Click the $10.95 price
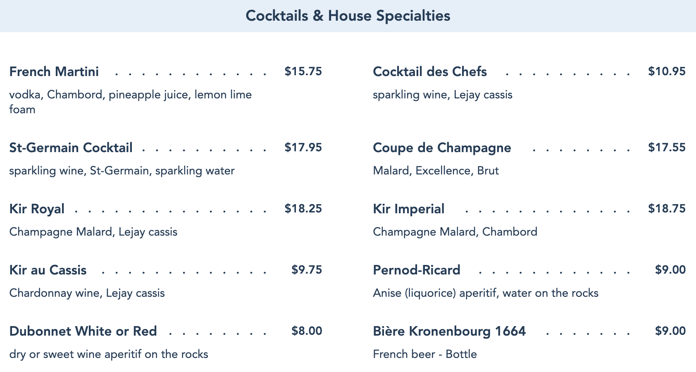Screen dimensions: 696x372 tap(667, 71)
